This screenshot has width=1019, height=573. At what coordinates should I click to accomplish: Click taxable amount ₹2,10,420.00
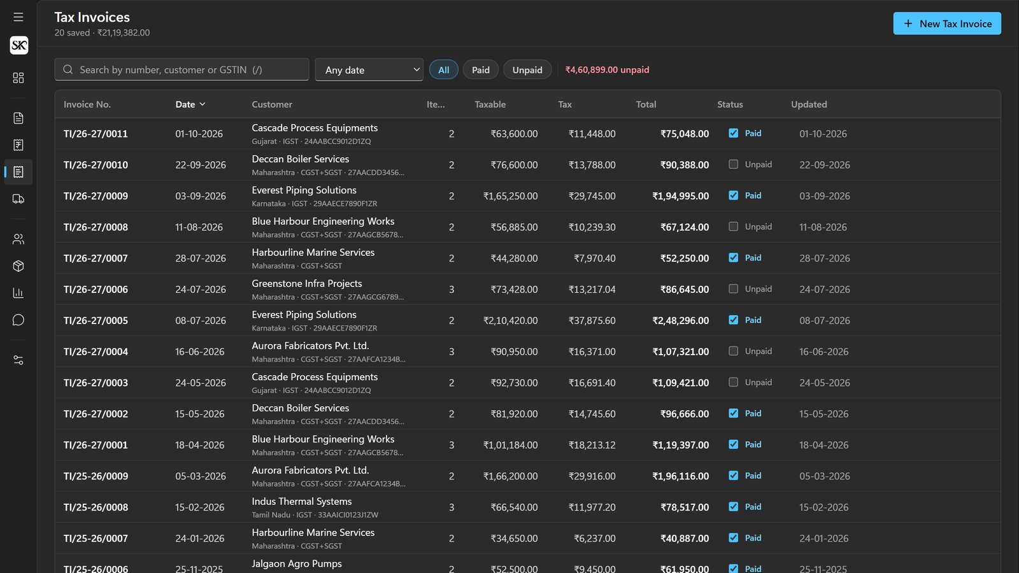click(x=511, y=320)
